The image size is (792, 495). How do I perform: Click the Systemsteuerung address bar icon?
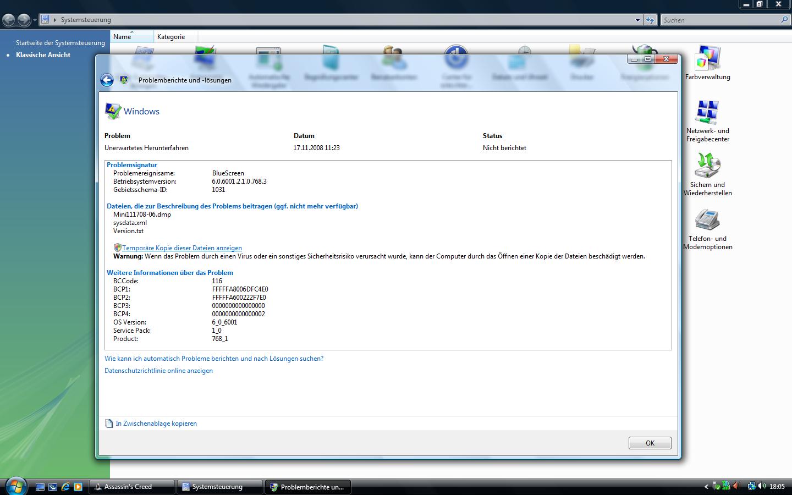[x=45, y=20]
